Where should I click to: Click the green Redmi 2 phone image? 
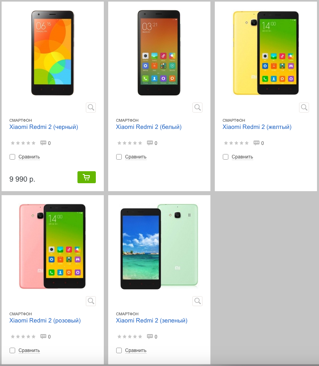coord(159,247)
